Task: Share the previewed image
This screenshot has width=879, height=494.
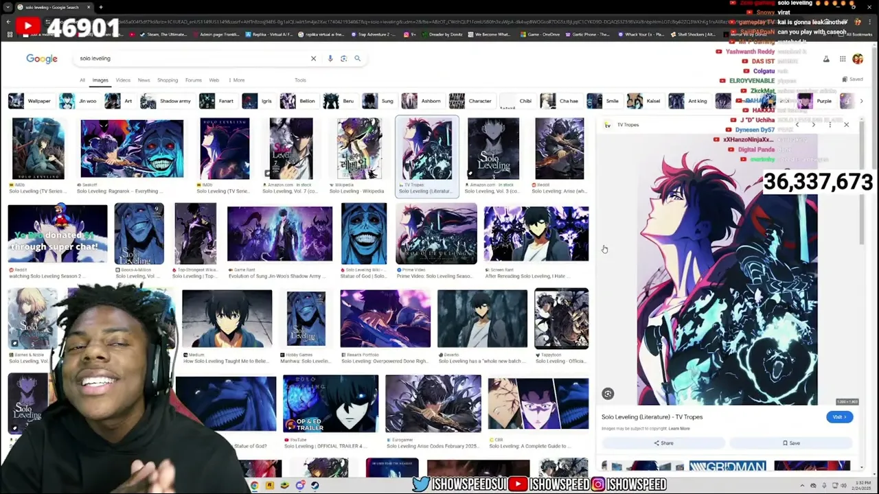Action: tap(663, 443)
